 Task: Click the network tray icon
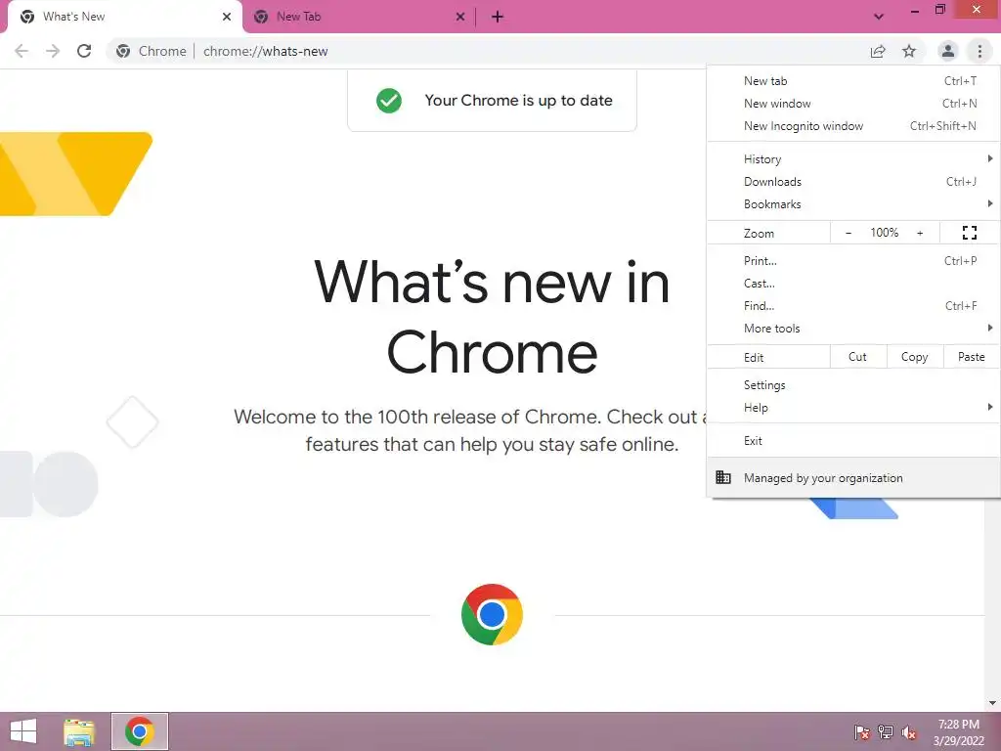coord(886,732)
